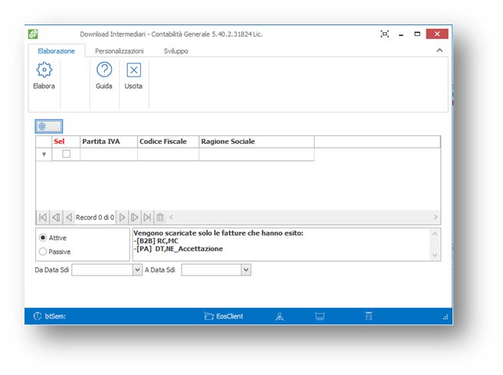Click the delete record trash icon
Screen dimensions: 503x375
[x=160, y=217]
